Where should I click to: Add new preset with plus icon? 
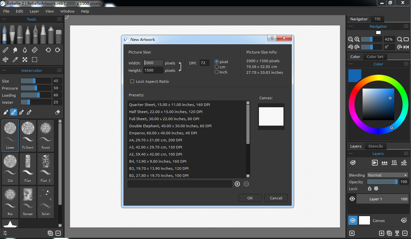[237, 184]
